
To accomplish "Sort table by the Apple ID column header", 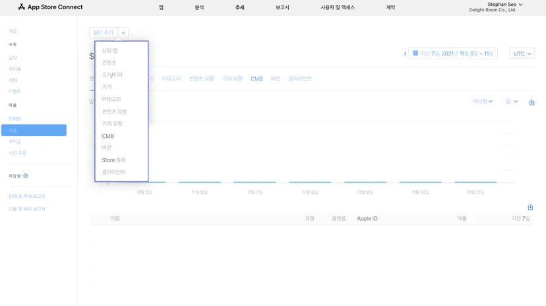I will point(367,218).
